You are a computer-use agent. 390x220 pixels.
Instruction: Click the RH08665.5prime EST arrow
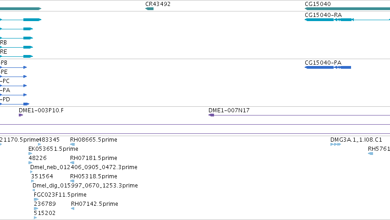coord(72,144)
